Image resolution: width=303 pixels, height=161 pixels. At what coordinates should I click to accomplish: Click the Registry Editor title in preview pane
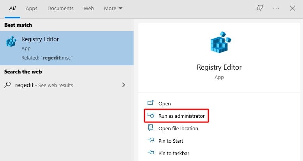[219, 67]
